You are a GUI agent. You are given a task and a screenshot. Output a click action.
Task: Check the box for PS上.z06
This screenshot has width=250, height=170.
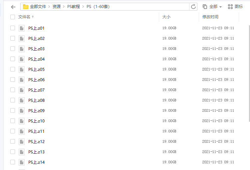[13, 80]
